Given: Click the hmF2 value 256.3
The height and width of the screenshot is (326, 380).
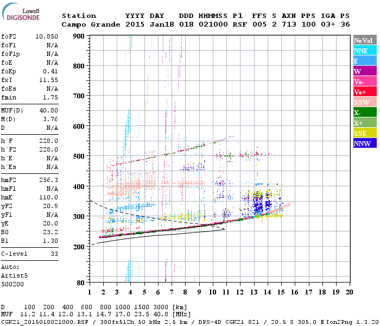Looking at the screenshot, I should pyautogui.click(x=48, y=180).
